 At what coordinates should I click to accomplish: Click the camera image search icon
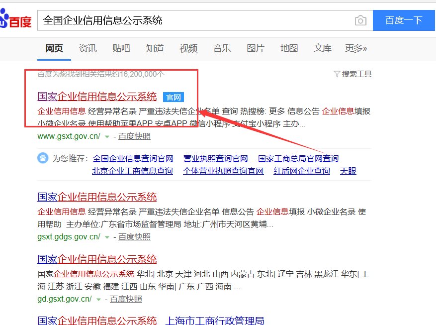(360, 20)
